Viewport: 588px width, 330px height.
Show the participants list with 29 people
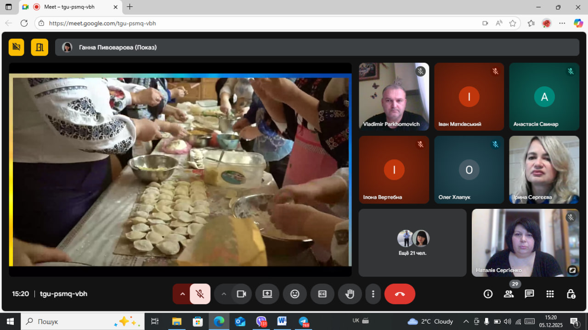[509, 294]
